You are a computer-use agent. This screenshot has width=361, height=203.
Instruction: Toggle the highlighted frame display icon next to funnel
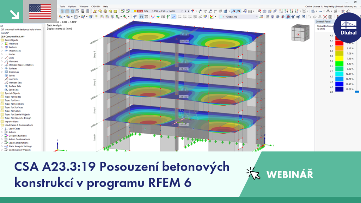(x=141, y=17)
